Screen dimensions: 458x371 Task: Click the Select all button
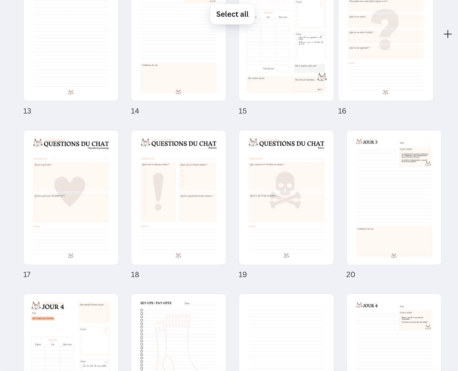pyautogui.click(x=232, y=14)
